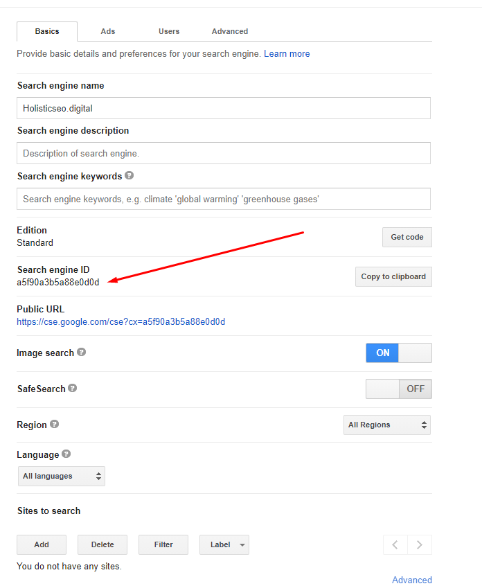
Task: Show the SafeSearch help tooltip icon
Action: 73,388
